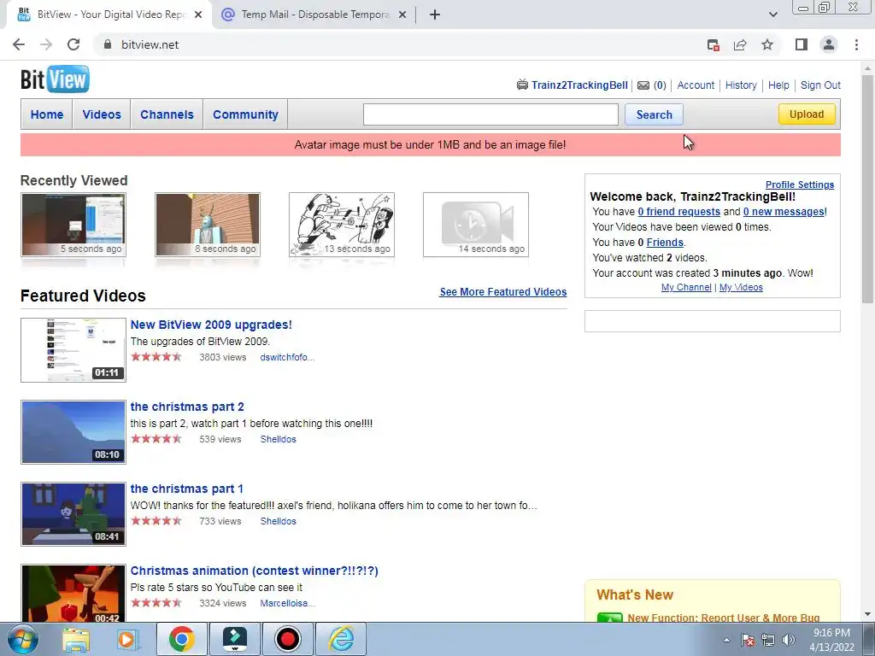Open recently viewed video from 5 seconds ago
Viewport: 875px width, 656px height.
pos(73,225)
